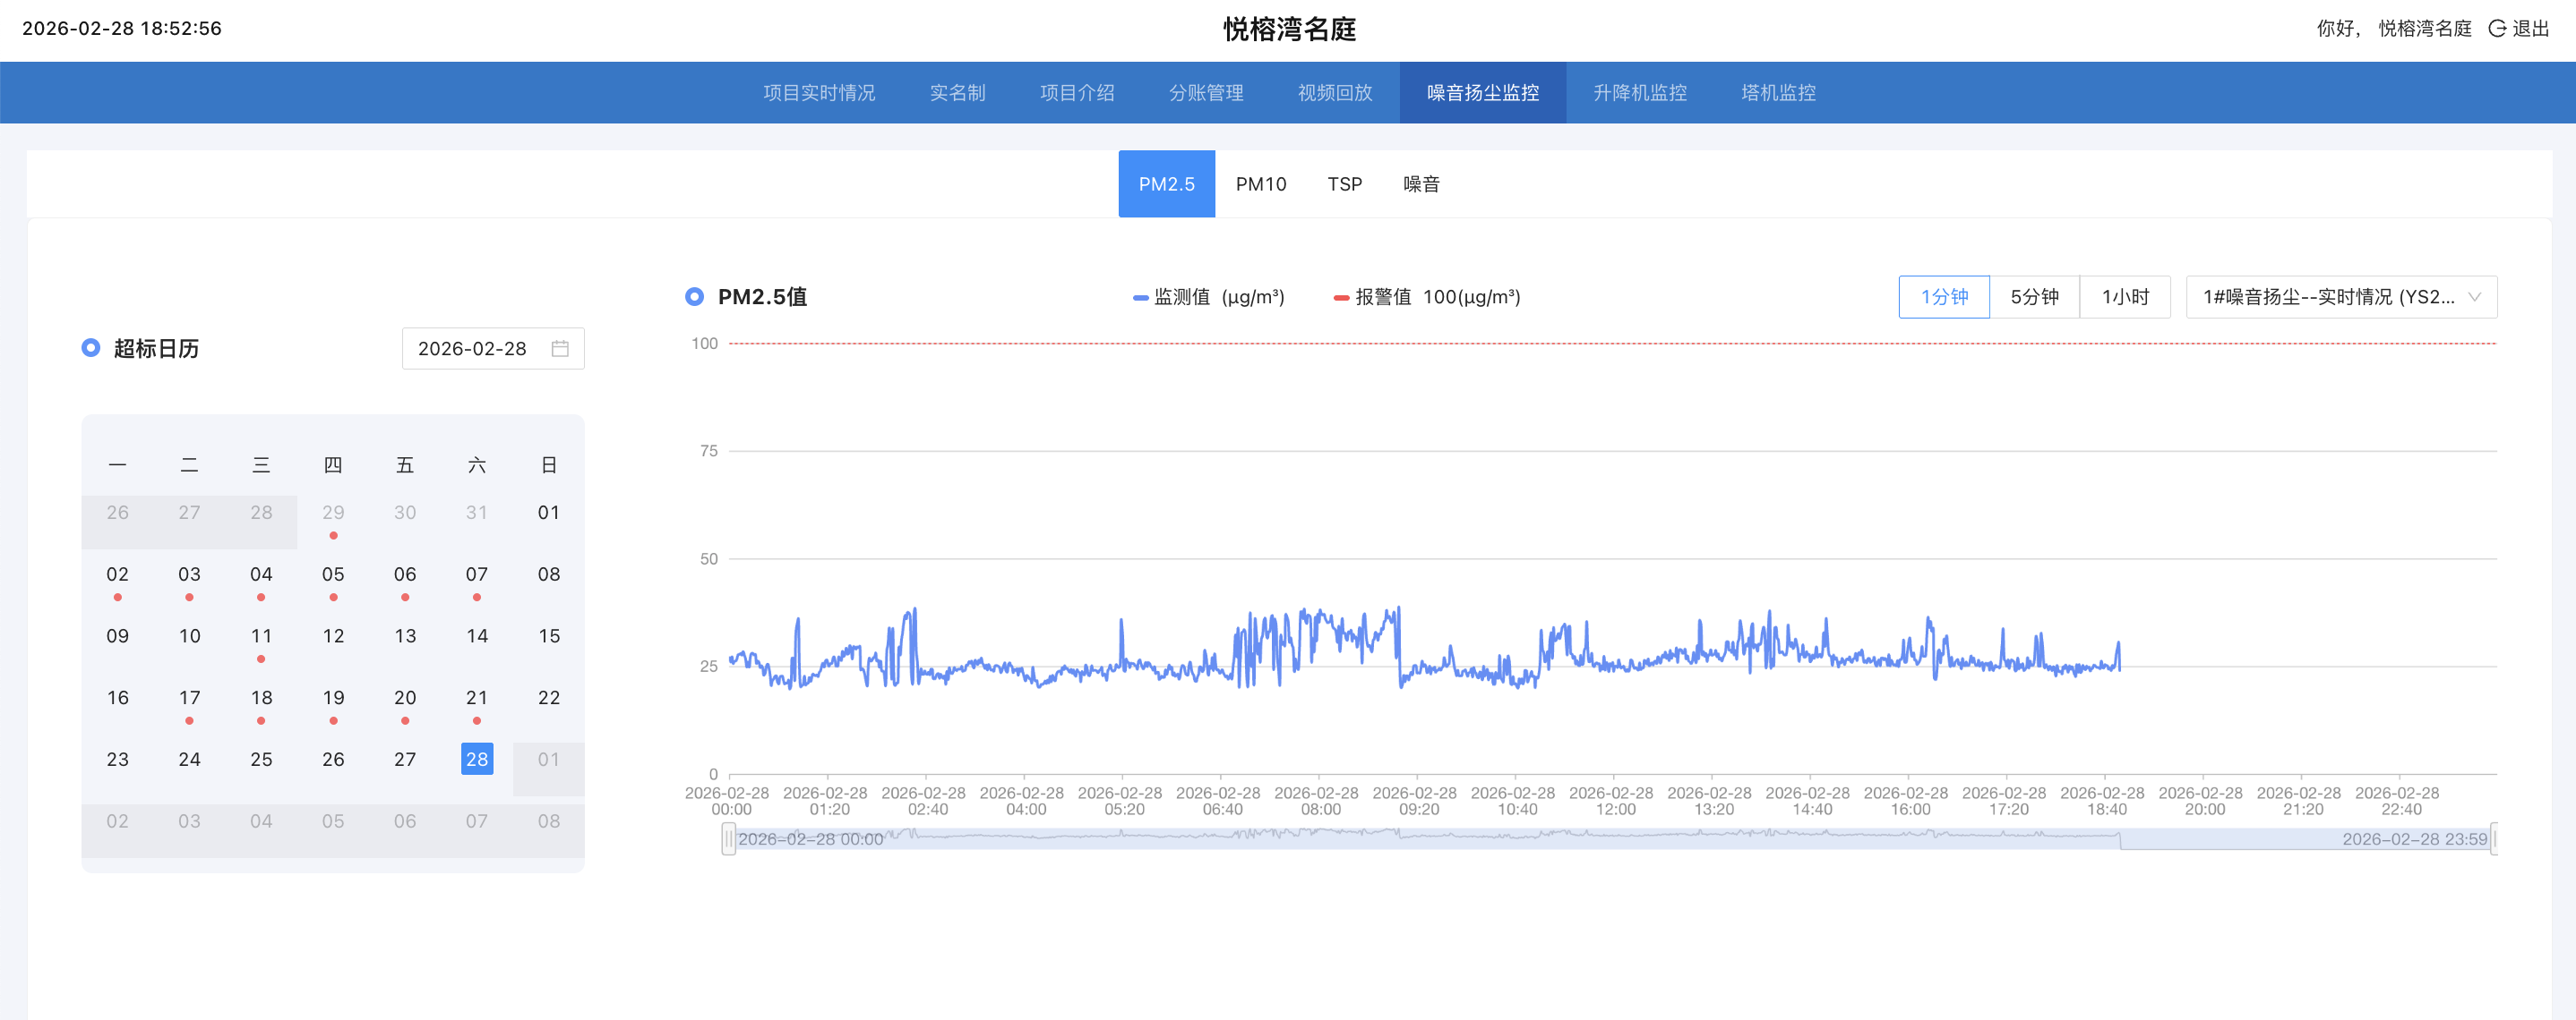Switch to the 噪音 tab
Image resolution: width=2576 pixels, height=1020 pixels.
click(x=1420, y=183)
